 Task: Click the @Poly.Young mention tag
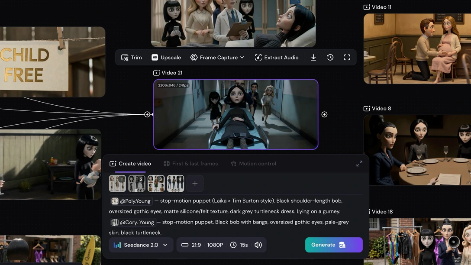[131, 201]
